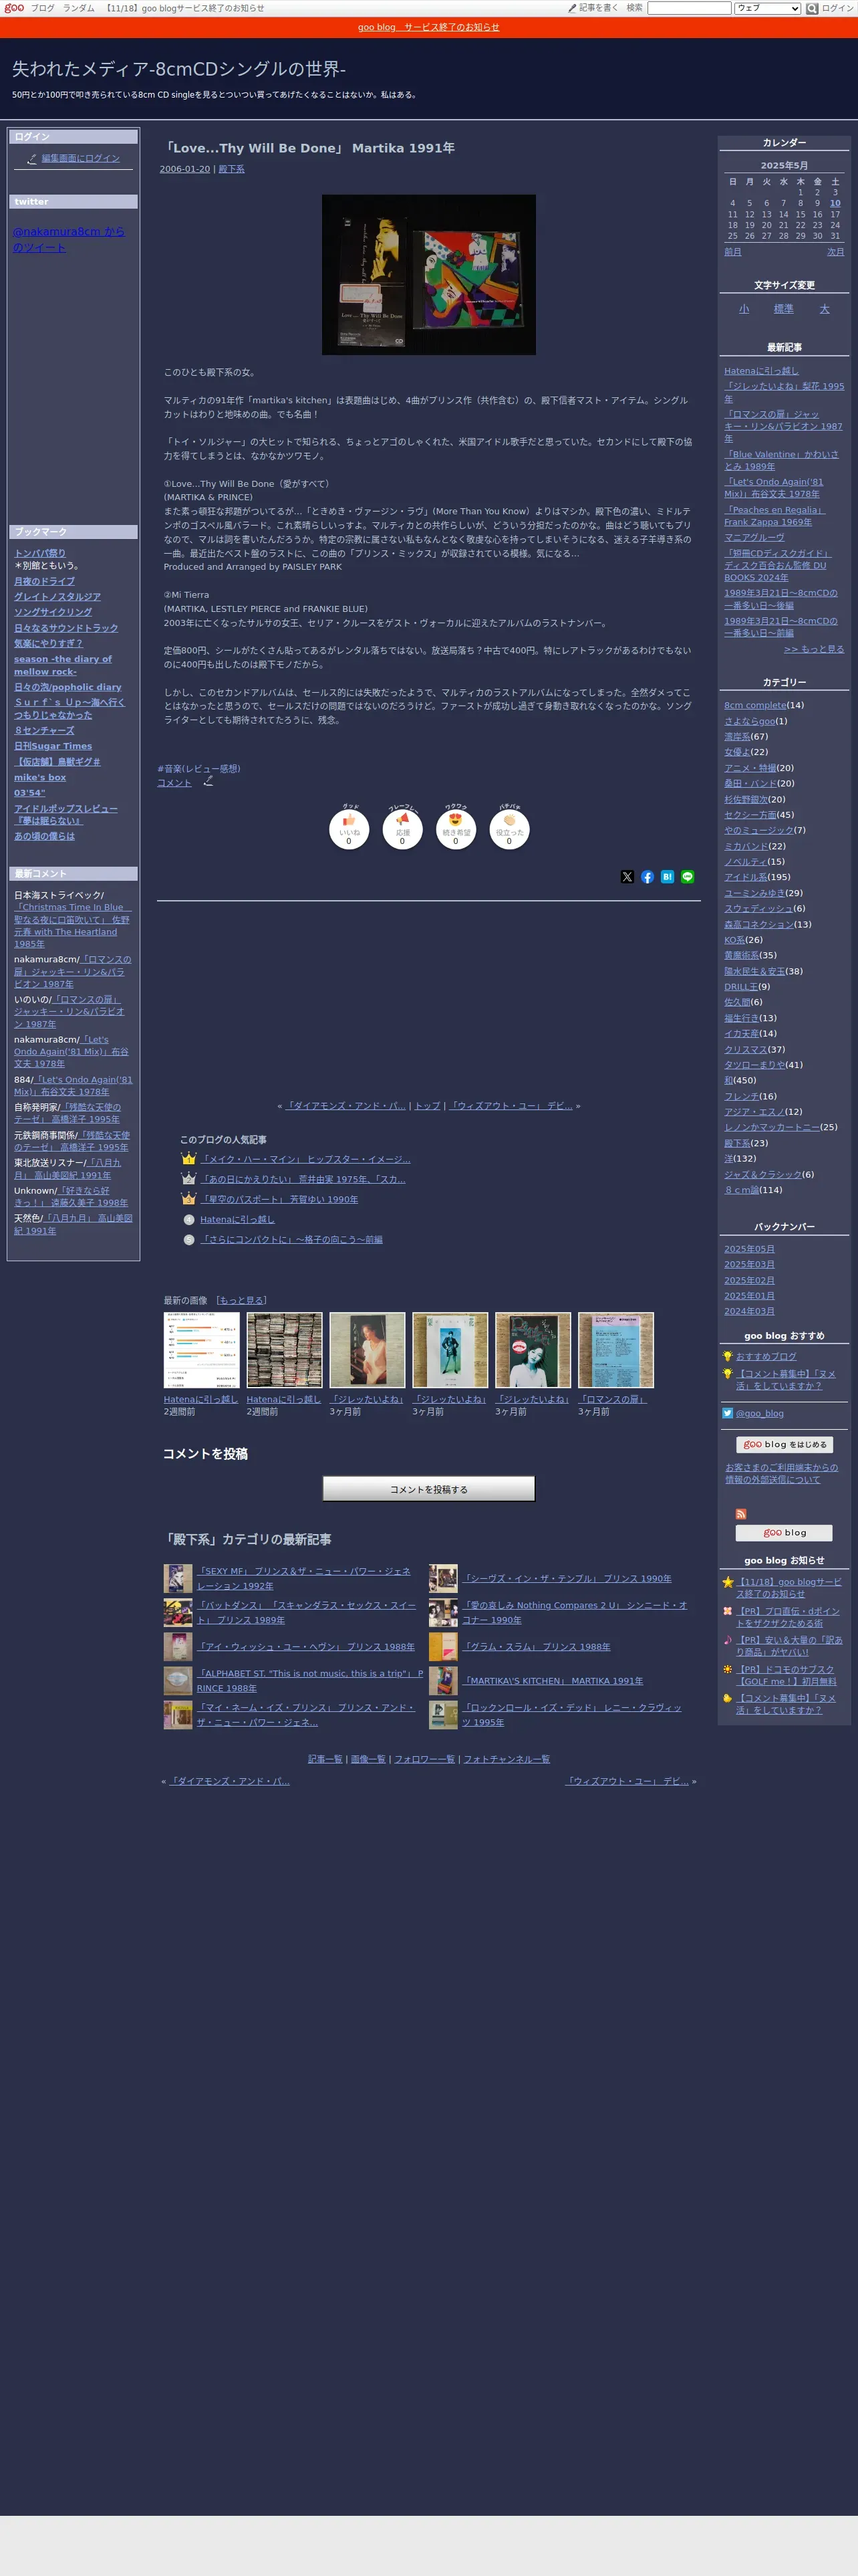Open お客さまのご利用端末からの情報 link

click(x=781, y=1473)
